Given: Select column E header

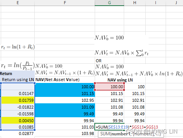Looking at the screenshot, I should [x=18, y=3].
